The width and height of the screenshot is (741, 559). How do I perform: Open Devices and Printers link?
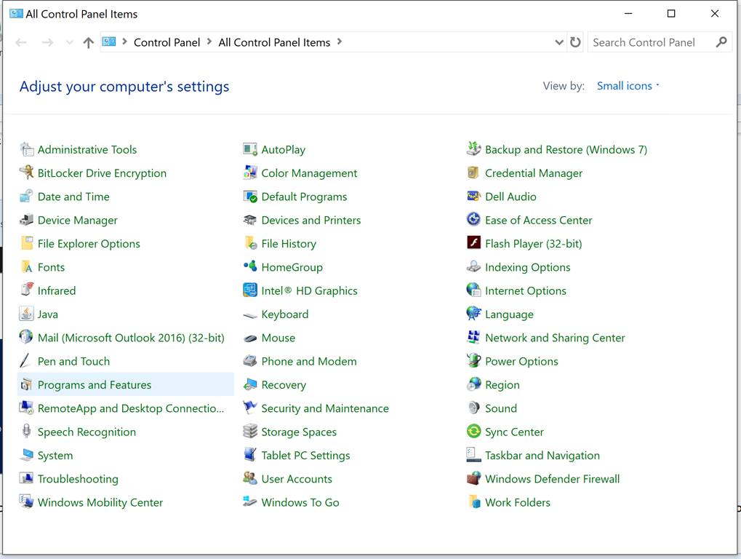click(x=311, y=220)
